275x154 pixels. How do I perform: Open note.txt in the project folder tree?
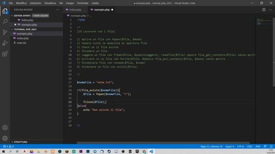(x=37, y=43)
